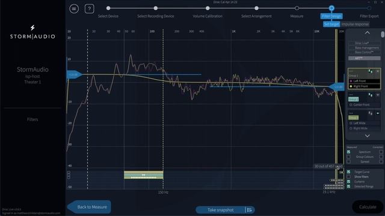This screenshot has height=216, width=385.
Task: Open the Group 3 three-dot options
Action: [x=351, y=113]
